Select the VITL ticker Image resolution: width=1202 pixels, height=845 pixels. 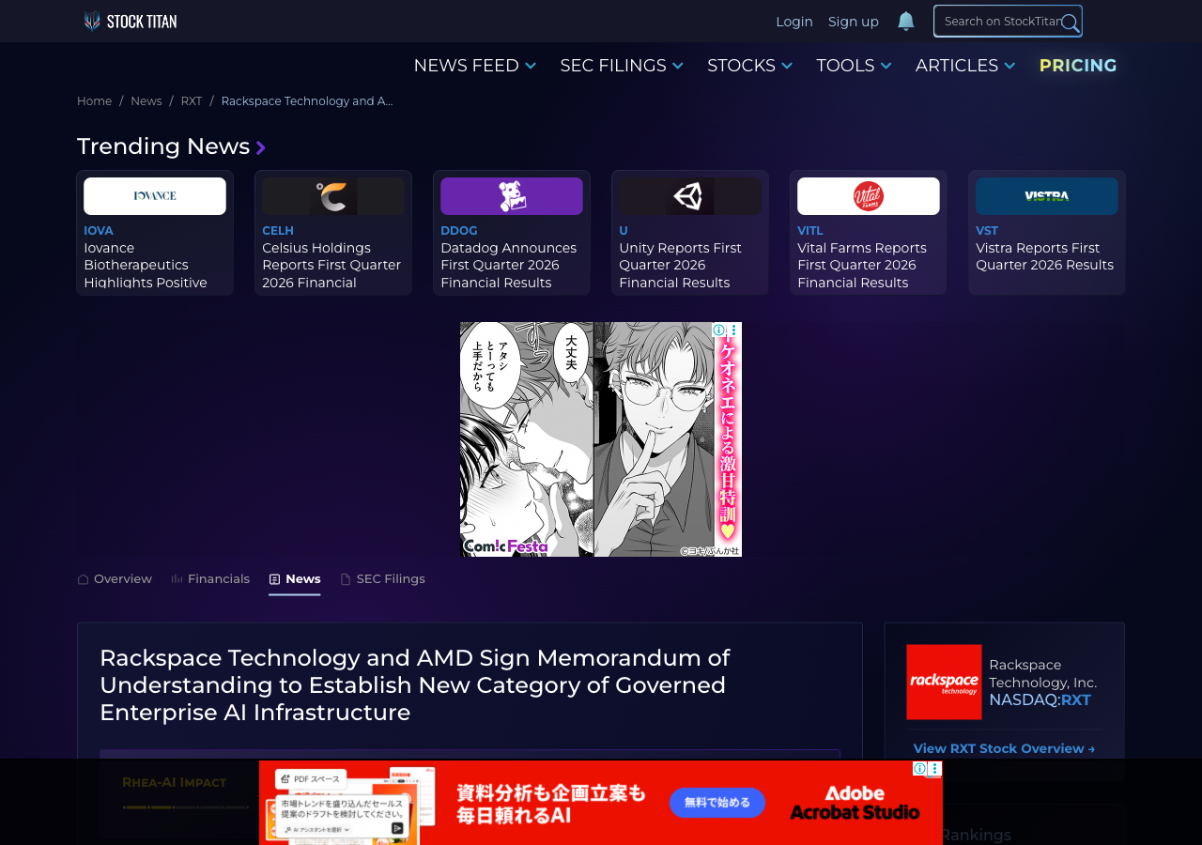point(810,231)
